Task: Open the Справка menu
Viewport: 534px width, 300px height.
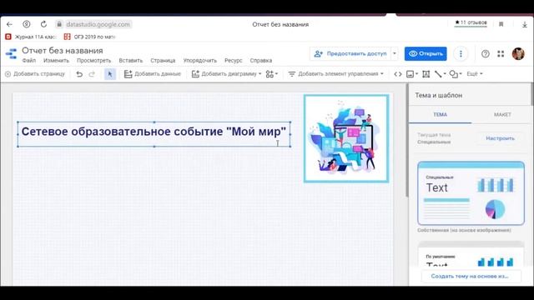Action: click(261, 61)
